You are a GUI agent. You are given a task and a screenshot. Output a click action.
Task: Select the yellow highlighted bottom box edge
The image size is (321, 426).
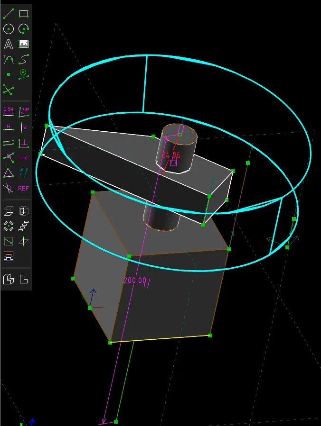[160, 339]
